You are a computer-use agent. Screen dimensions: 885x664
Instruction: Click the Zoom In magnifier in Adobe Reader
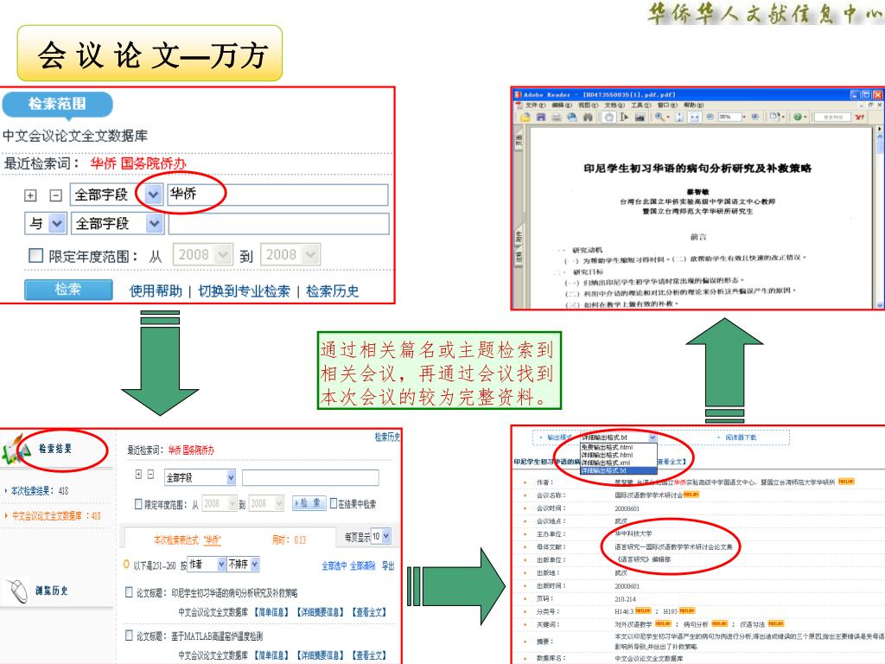tap(659, 117)
